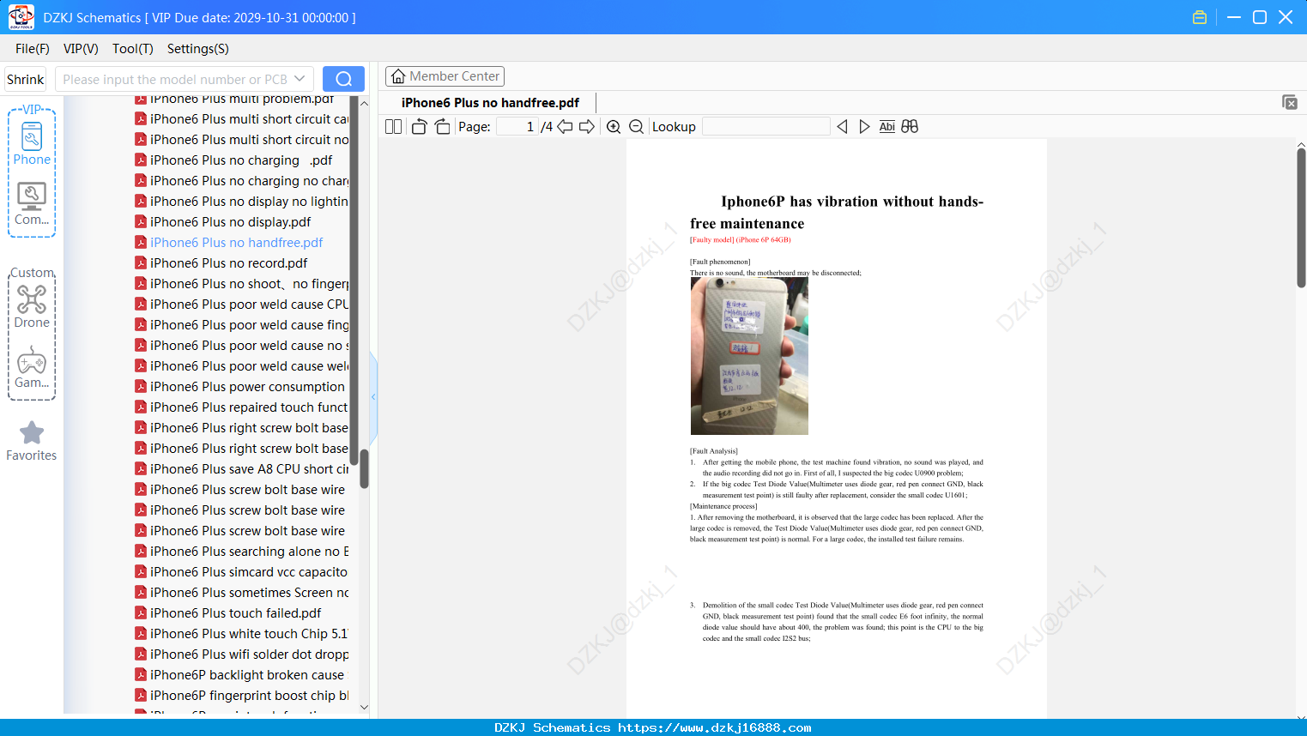Zoom out of the PDF
Screen dimensions: 1307x736
point(637,127)
